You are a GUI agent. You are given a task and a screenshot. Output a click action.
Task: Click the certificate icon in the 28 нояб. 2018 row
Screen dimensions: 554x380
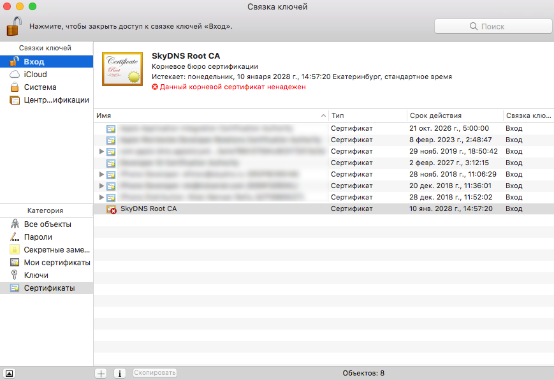(x=111, y=175)
